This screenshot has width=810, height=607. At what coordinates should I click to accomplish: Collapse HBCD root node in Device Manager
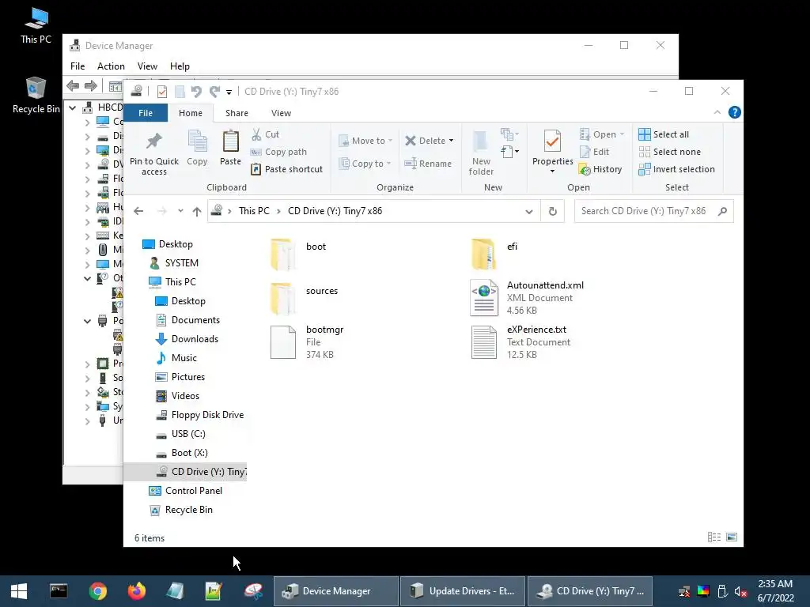[73, 107]
